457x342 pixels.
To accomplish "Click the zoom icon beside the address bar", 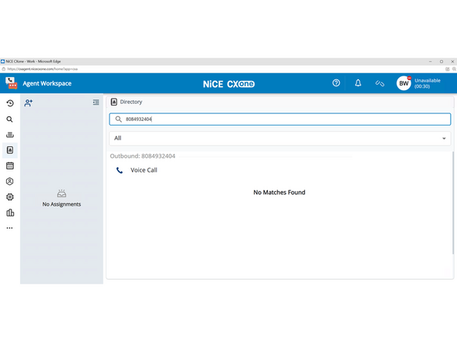I will pyautogui.click(x=454, y=69).
